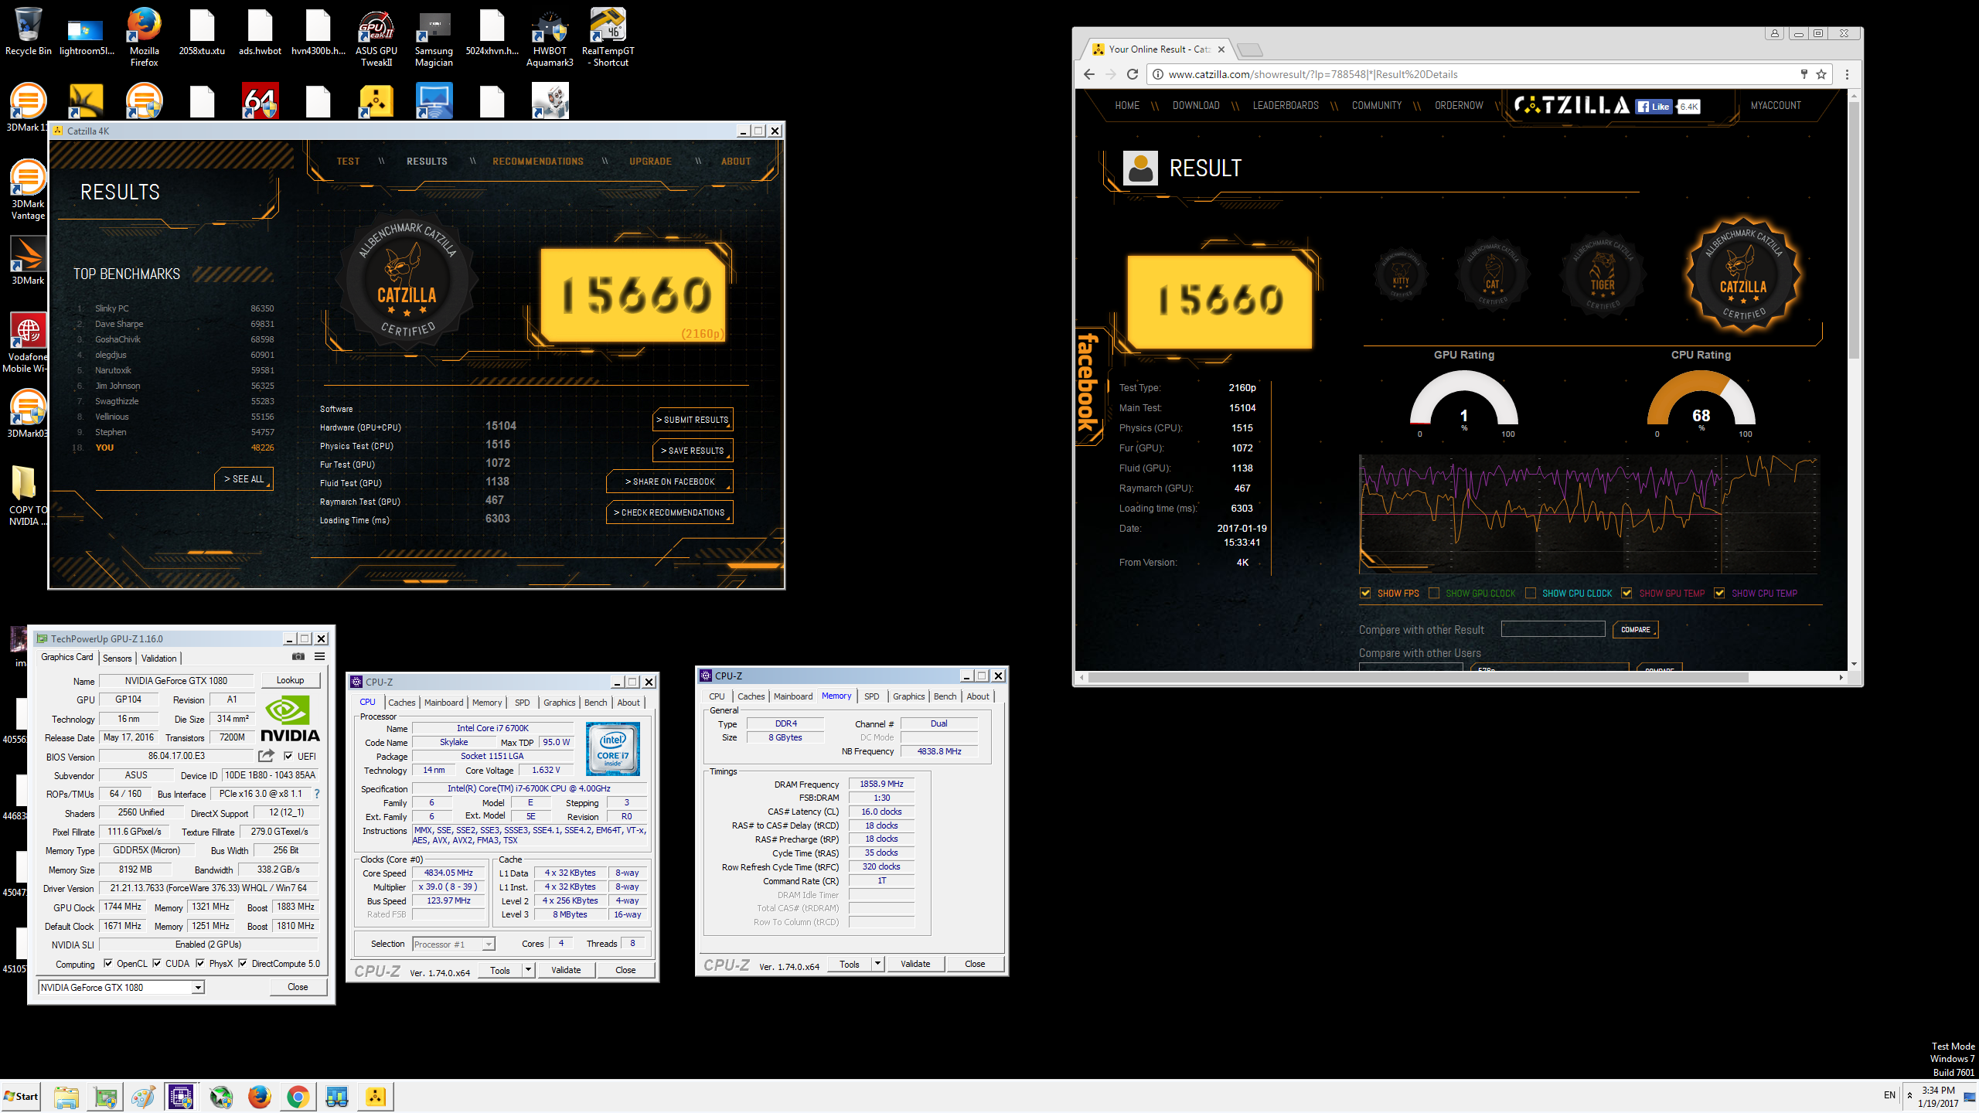Open Samsung Magician desktop shortcut
Viewport: 1979px width, 1113px height.
pyautogui.click(x=434, y=37)
